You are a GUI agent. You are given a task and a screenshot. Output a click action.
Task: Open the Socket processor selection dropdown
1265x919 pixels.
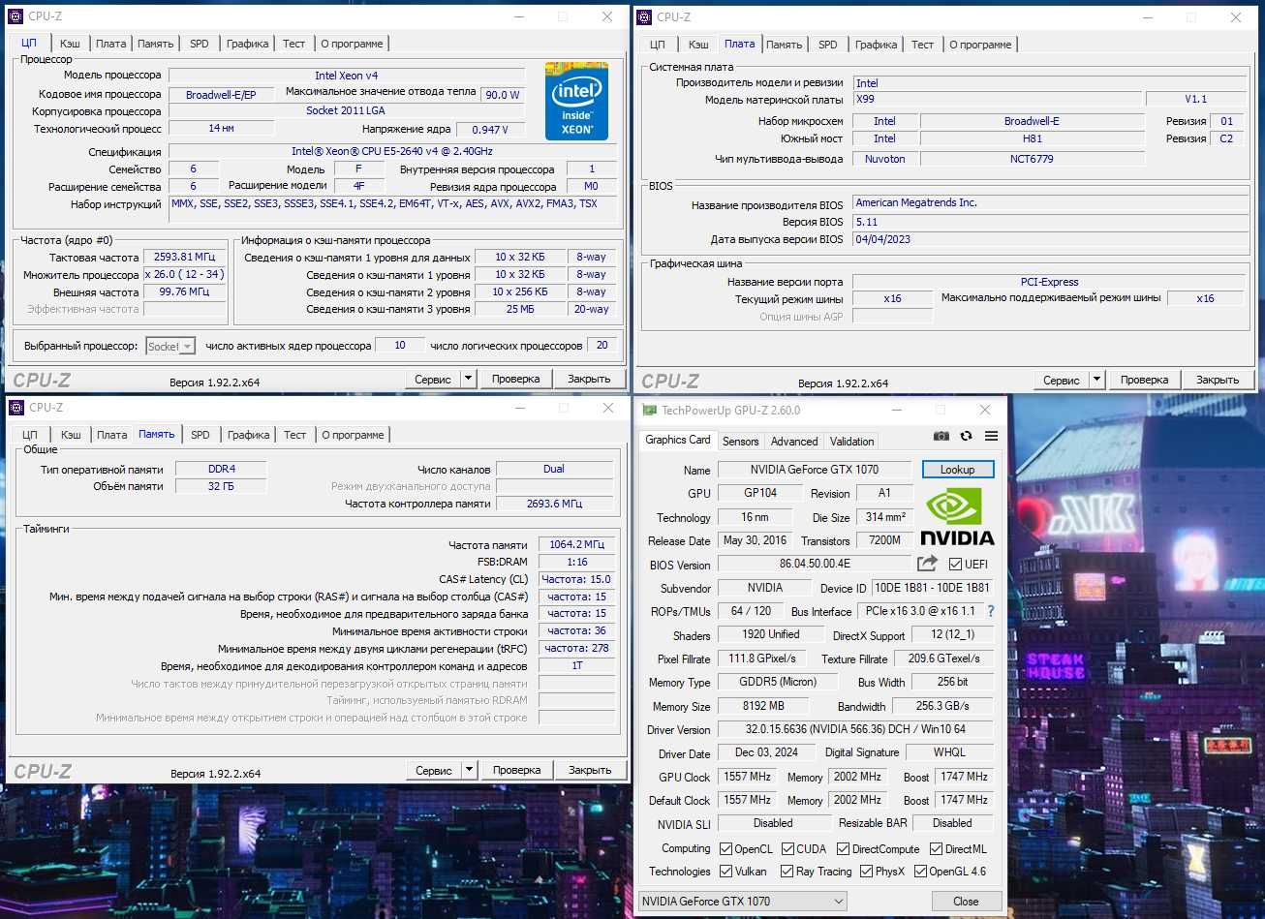point(170,346)
